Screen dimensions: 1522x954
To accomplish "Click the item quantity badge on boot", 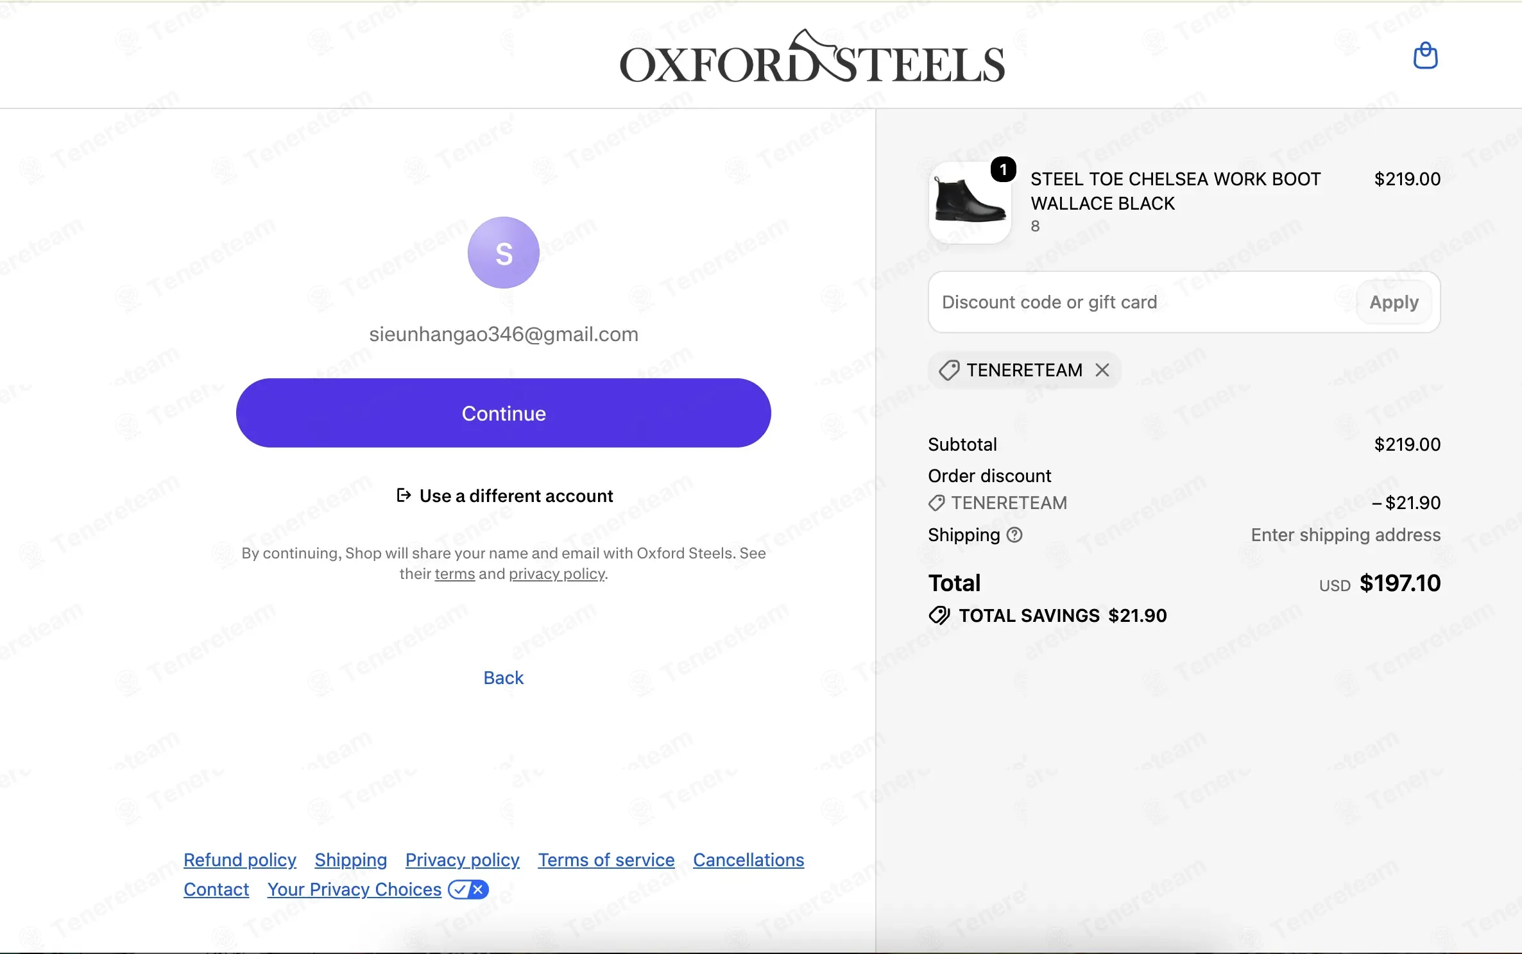I will click(x=1004, y=169).
